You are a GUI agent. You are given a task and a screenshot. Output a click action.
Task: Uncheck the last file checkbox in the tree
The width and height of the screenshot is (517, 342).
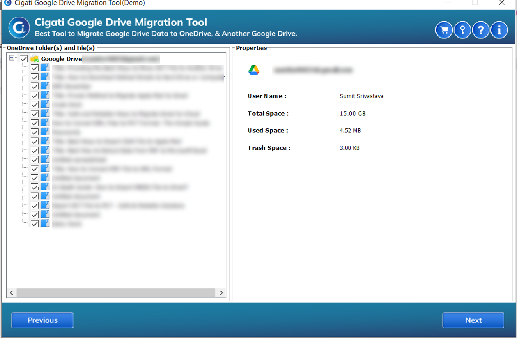click(34, 224)
